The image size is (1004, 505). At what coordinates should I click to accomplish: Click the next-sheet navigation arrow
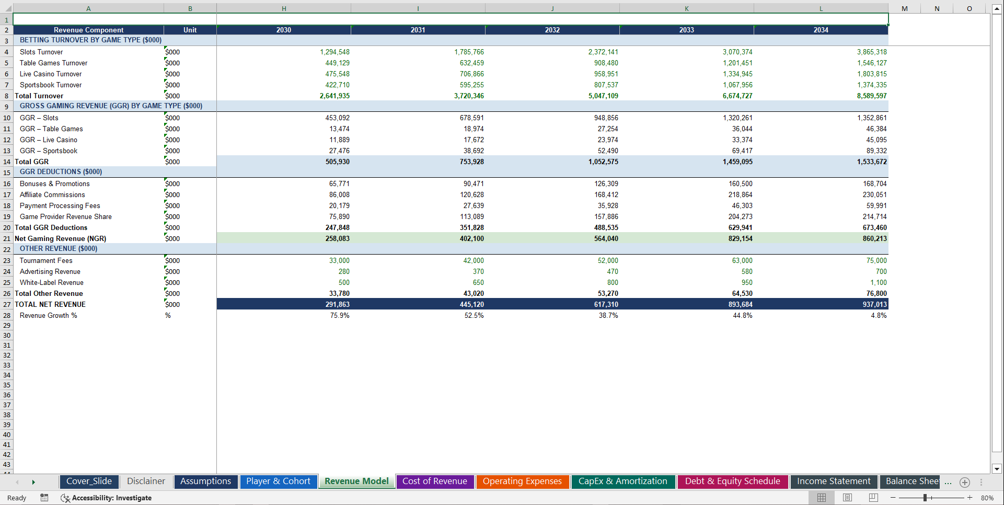coord(33,482)
